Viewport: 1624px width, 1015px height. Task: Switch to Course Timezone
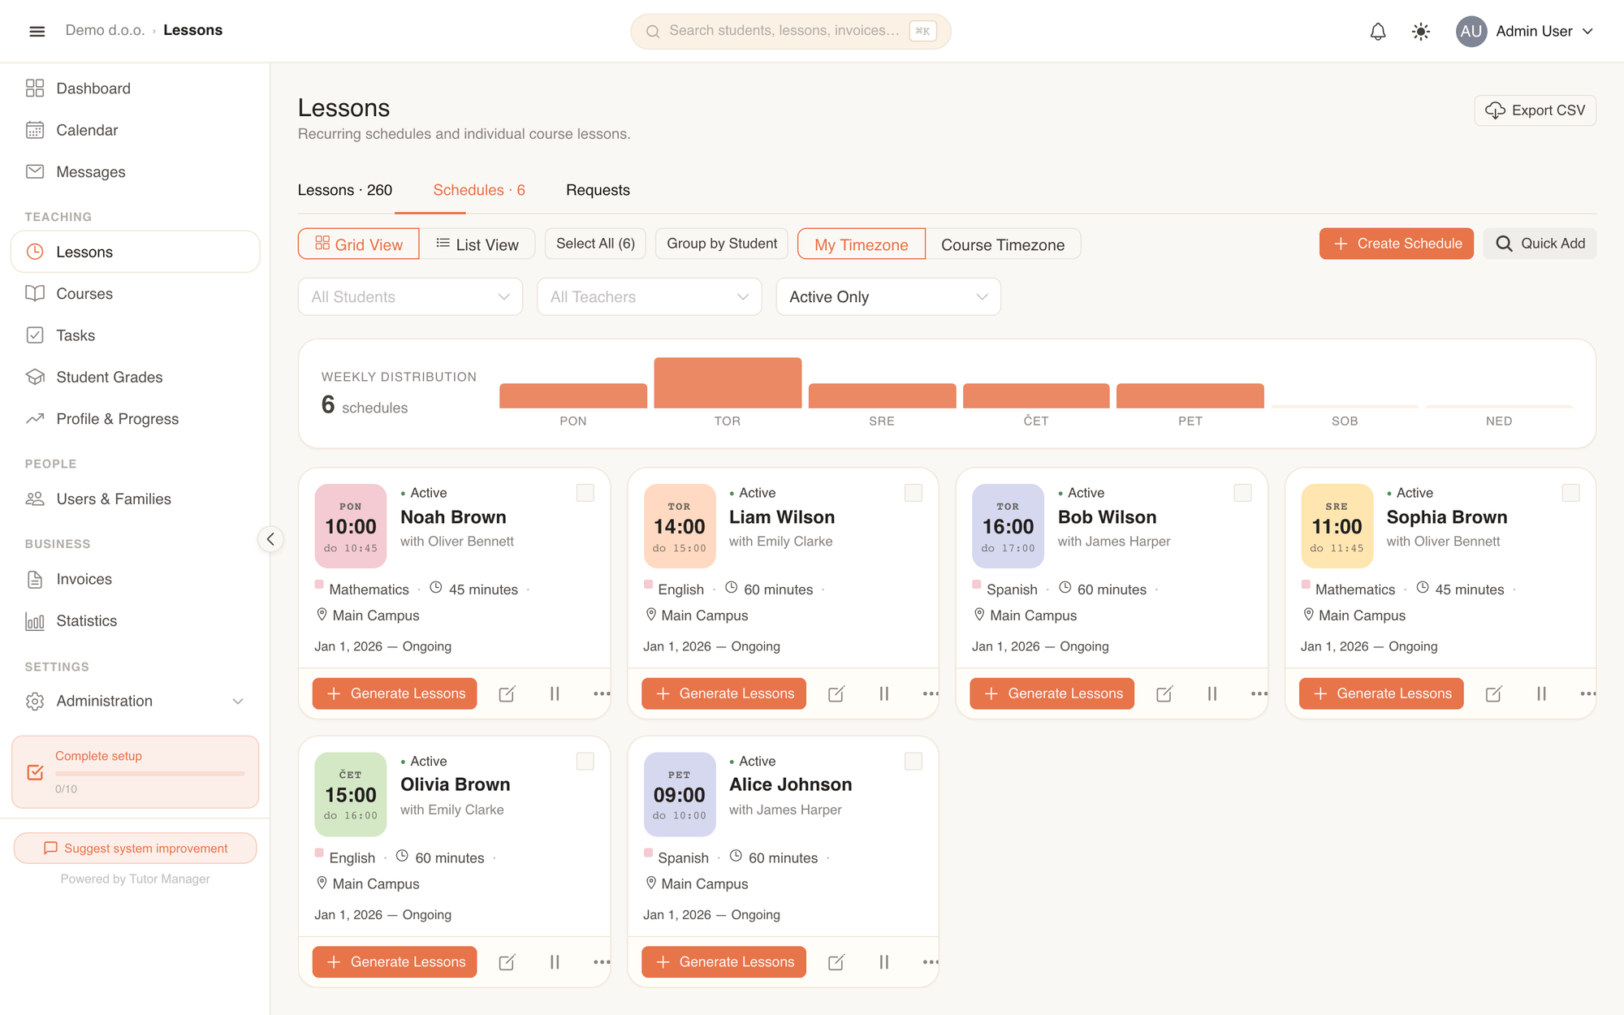1003,244
